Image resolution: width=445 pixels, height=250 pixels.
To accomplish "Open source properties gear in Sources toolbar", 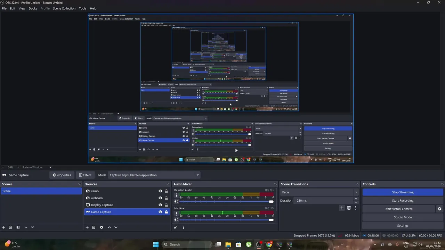I will tap(102, 227).
